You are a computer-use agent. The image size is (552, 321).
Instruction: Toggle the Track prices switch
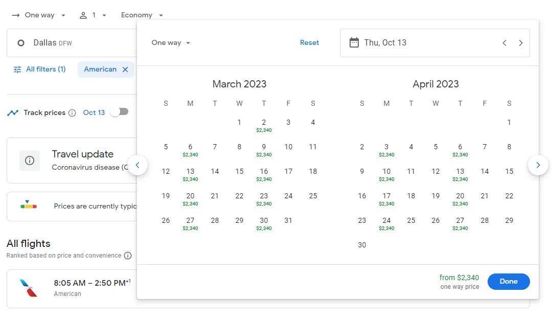coord(120,112)
